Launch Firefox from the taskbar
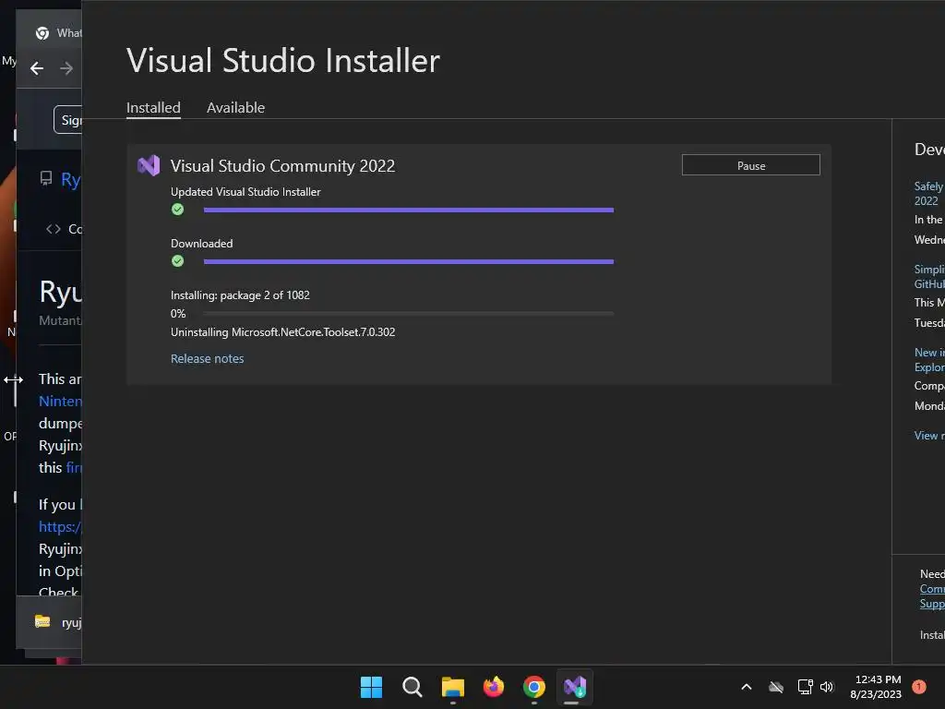Image resolution: width=945 pixels, height=709 pixels. pyautogui.click(x=494, y=687)
